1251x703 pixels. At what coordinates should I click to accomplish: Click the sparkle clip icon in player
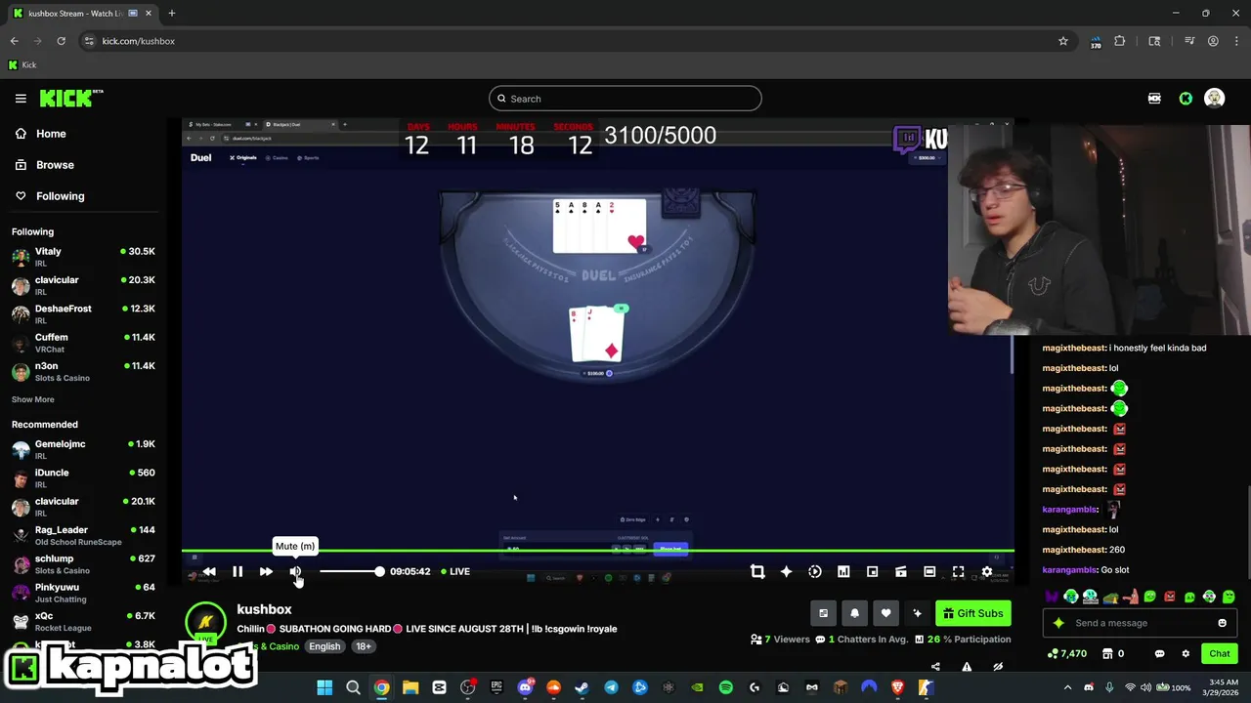pos(786,571)
